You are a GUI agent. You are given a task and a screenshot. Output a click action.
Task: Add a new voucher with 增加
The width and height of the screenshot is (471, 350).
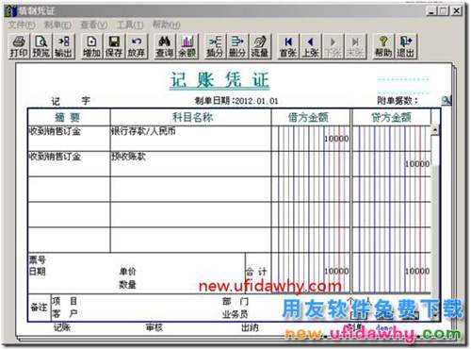click(91, 46)
